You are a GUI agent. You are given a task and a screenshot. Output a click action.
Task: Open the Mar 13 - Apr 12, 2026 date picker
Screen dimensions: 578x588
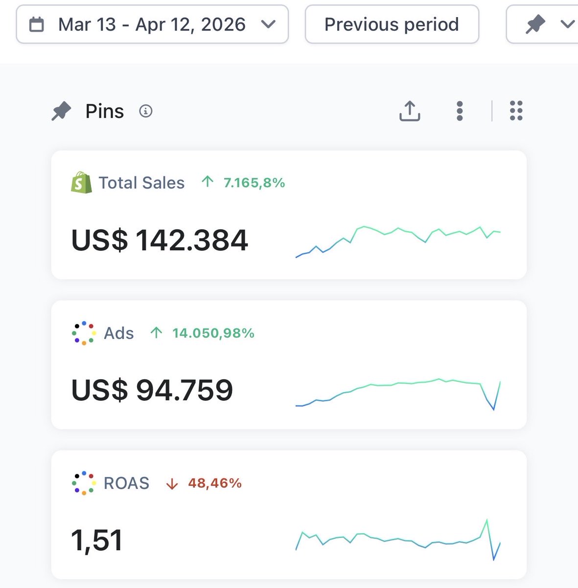152,24
